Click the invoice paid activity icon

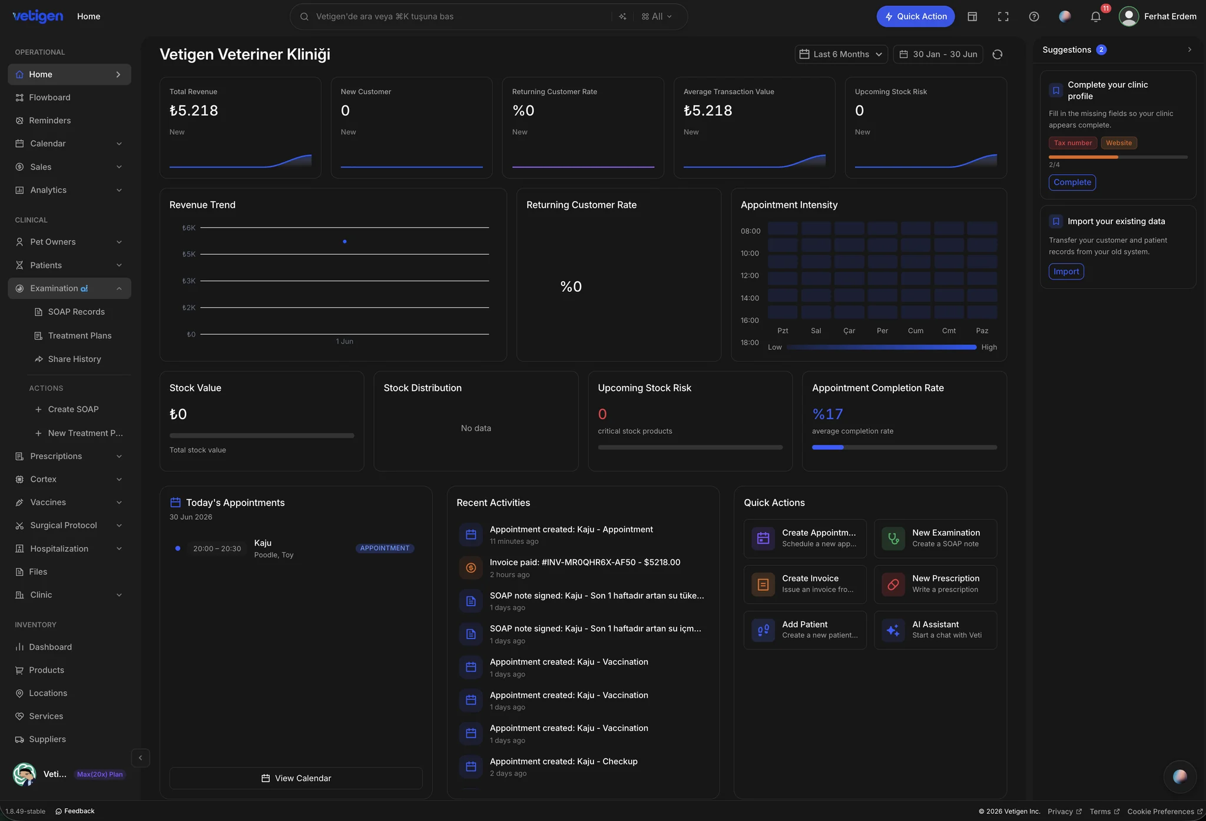click(x=471, y=568)
